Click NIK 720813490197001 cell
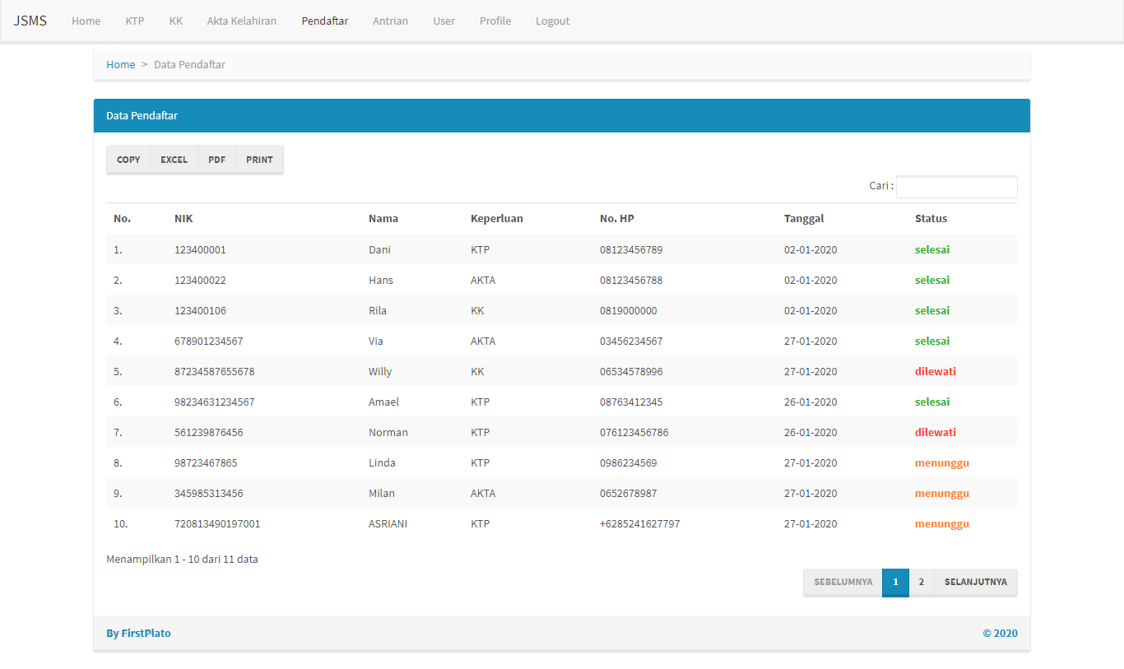The image size is (1124, 669). 217,523
